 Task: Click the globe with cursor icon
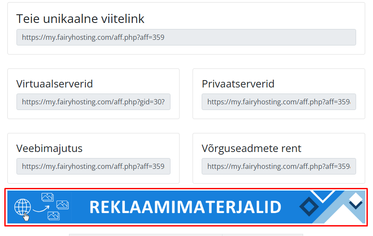click(22, 207)
